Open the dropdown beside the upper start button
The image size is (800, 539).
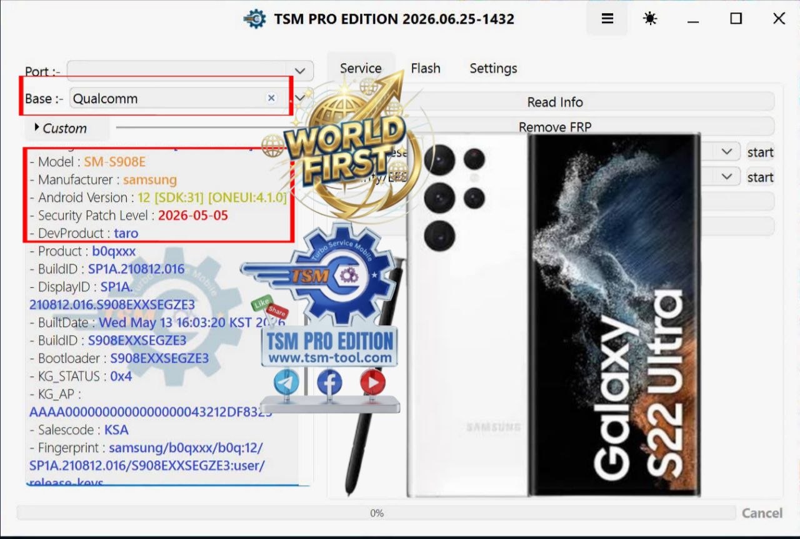click(726, 152)
